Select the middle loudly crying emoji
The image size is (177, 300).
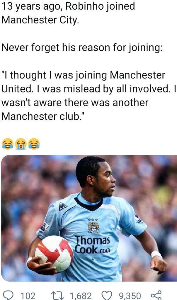(x=21, y=144)
